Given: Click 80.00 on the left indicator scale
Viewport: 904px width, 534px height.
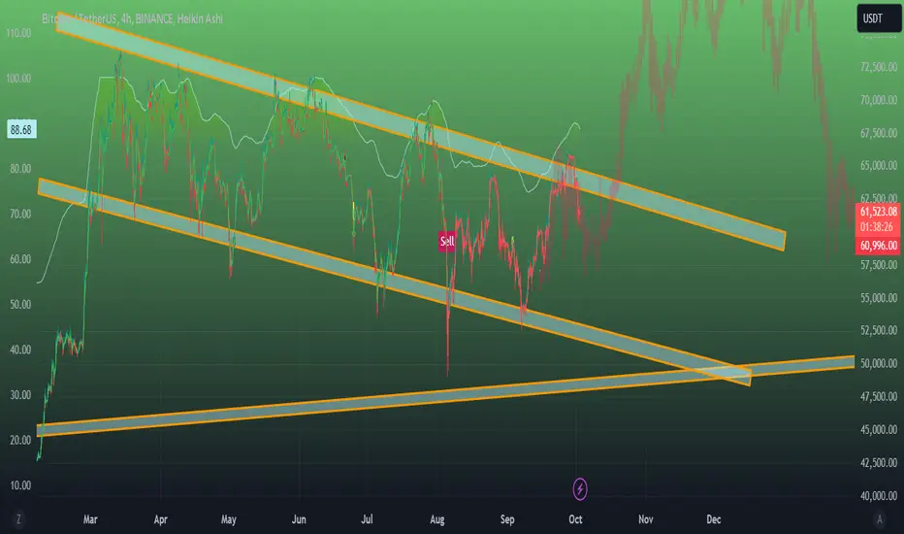Looking at the screenshot, I should pos(20,169).
